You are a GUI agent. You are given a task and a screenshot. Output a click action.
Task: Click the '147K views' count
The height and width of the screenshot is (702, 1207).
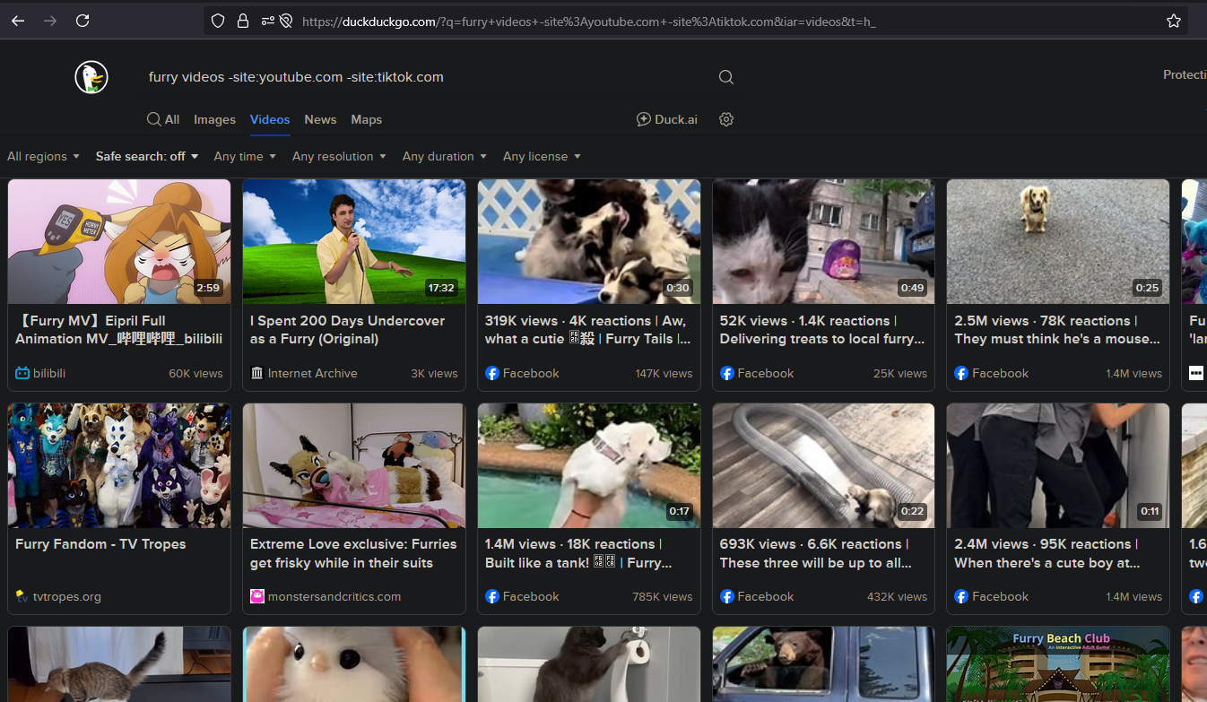tap(664, 373)
